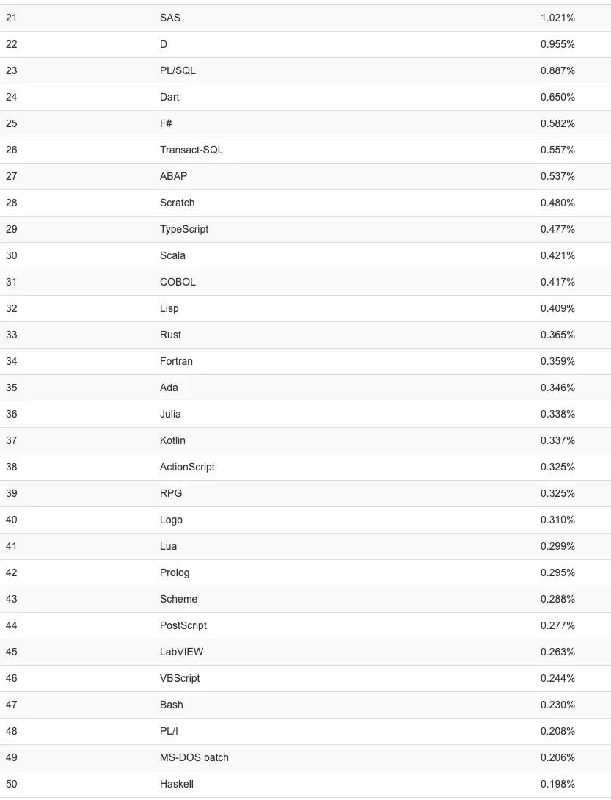Click the Dart language entry
The image size is (611, 800).
(x=169, y=97)
